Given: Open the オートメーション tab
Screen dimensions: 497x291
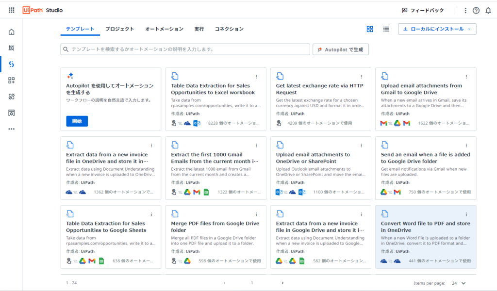Looking at the screenshot, I should (164, 29).
